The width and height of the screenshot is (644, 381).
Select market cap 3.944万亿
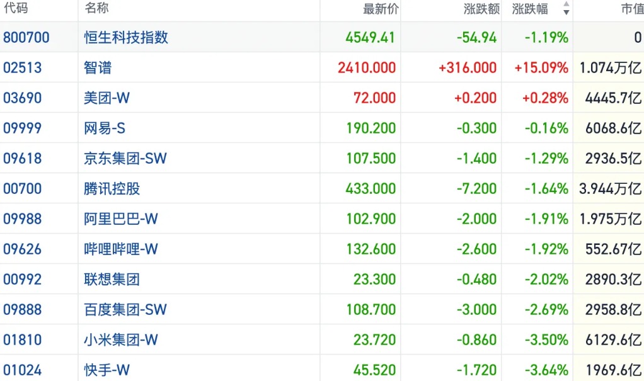(x=611, y=189)
